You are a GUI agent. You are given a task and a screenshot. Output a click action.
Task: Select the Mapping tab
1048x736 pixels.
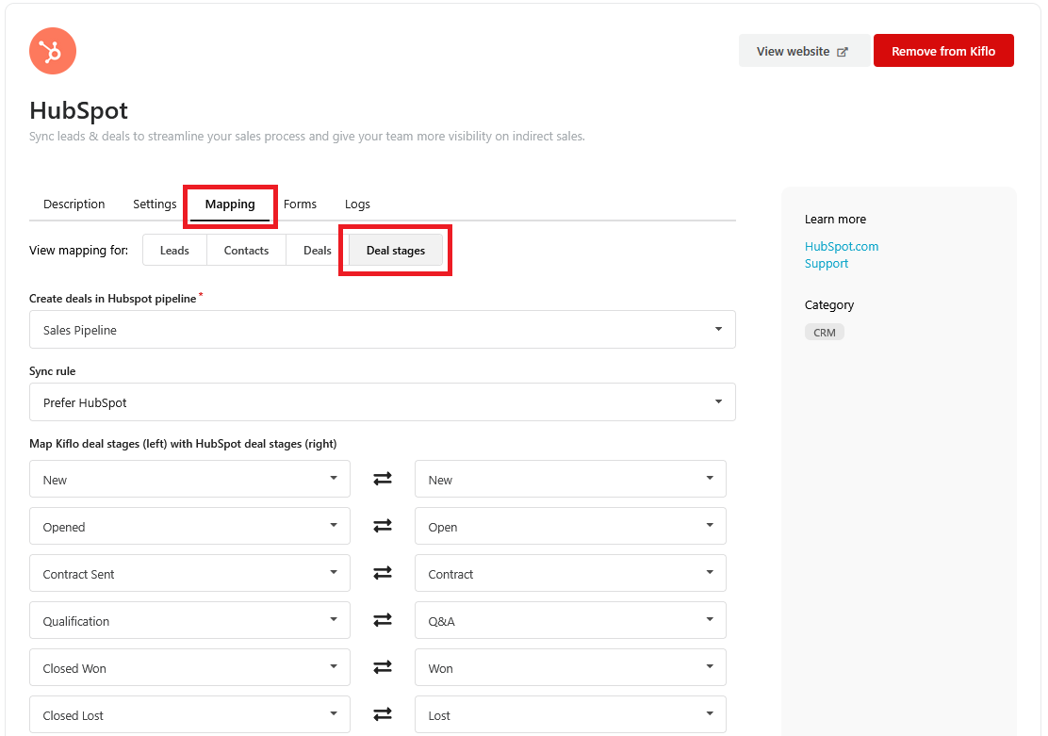pyautogui.click(x=230, y=204)
